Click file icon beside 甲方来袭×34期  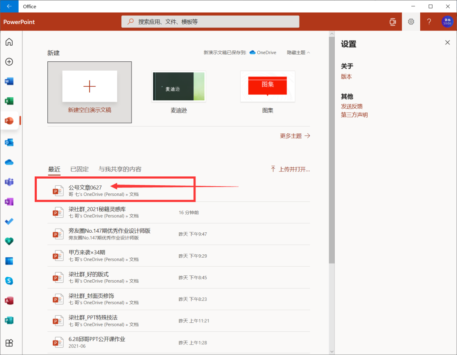point(58,256)
